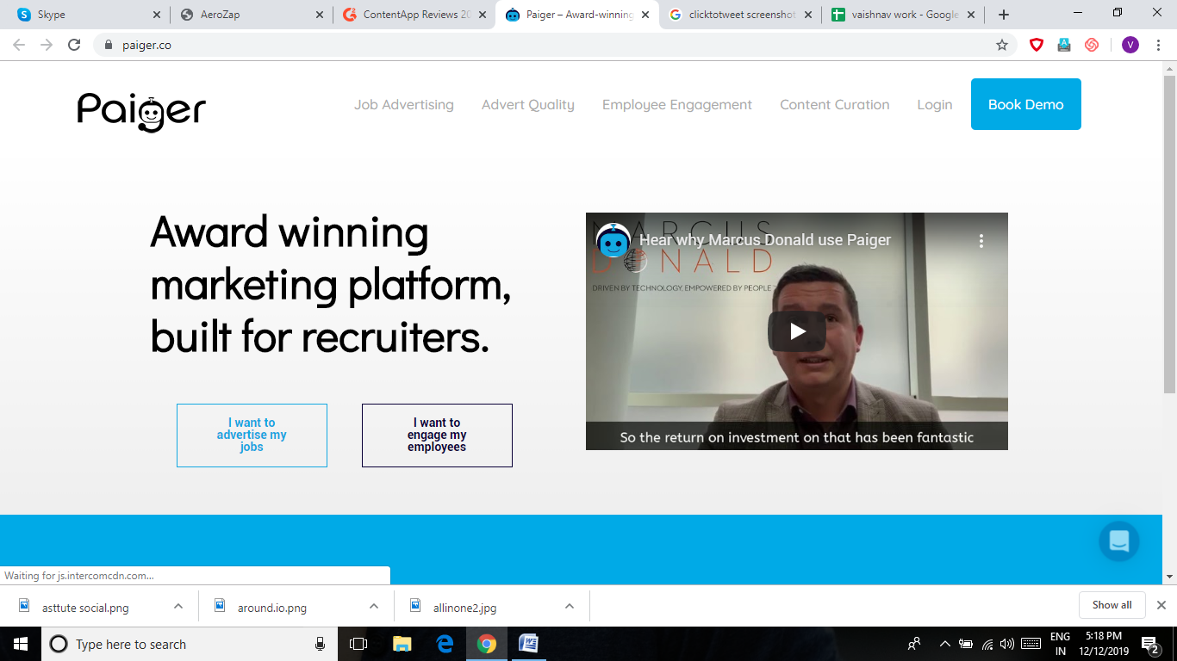Viewport: 1177px width, 661px height.
Task: Click the Windows search box
Action: tap(190, 644)
